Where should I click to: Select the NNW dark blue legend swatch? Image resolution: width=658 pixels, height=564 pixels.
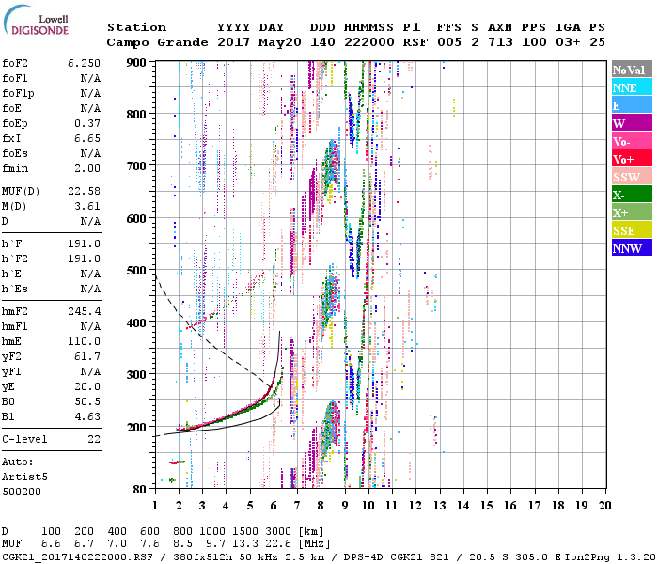(x=632, y=248)
